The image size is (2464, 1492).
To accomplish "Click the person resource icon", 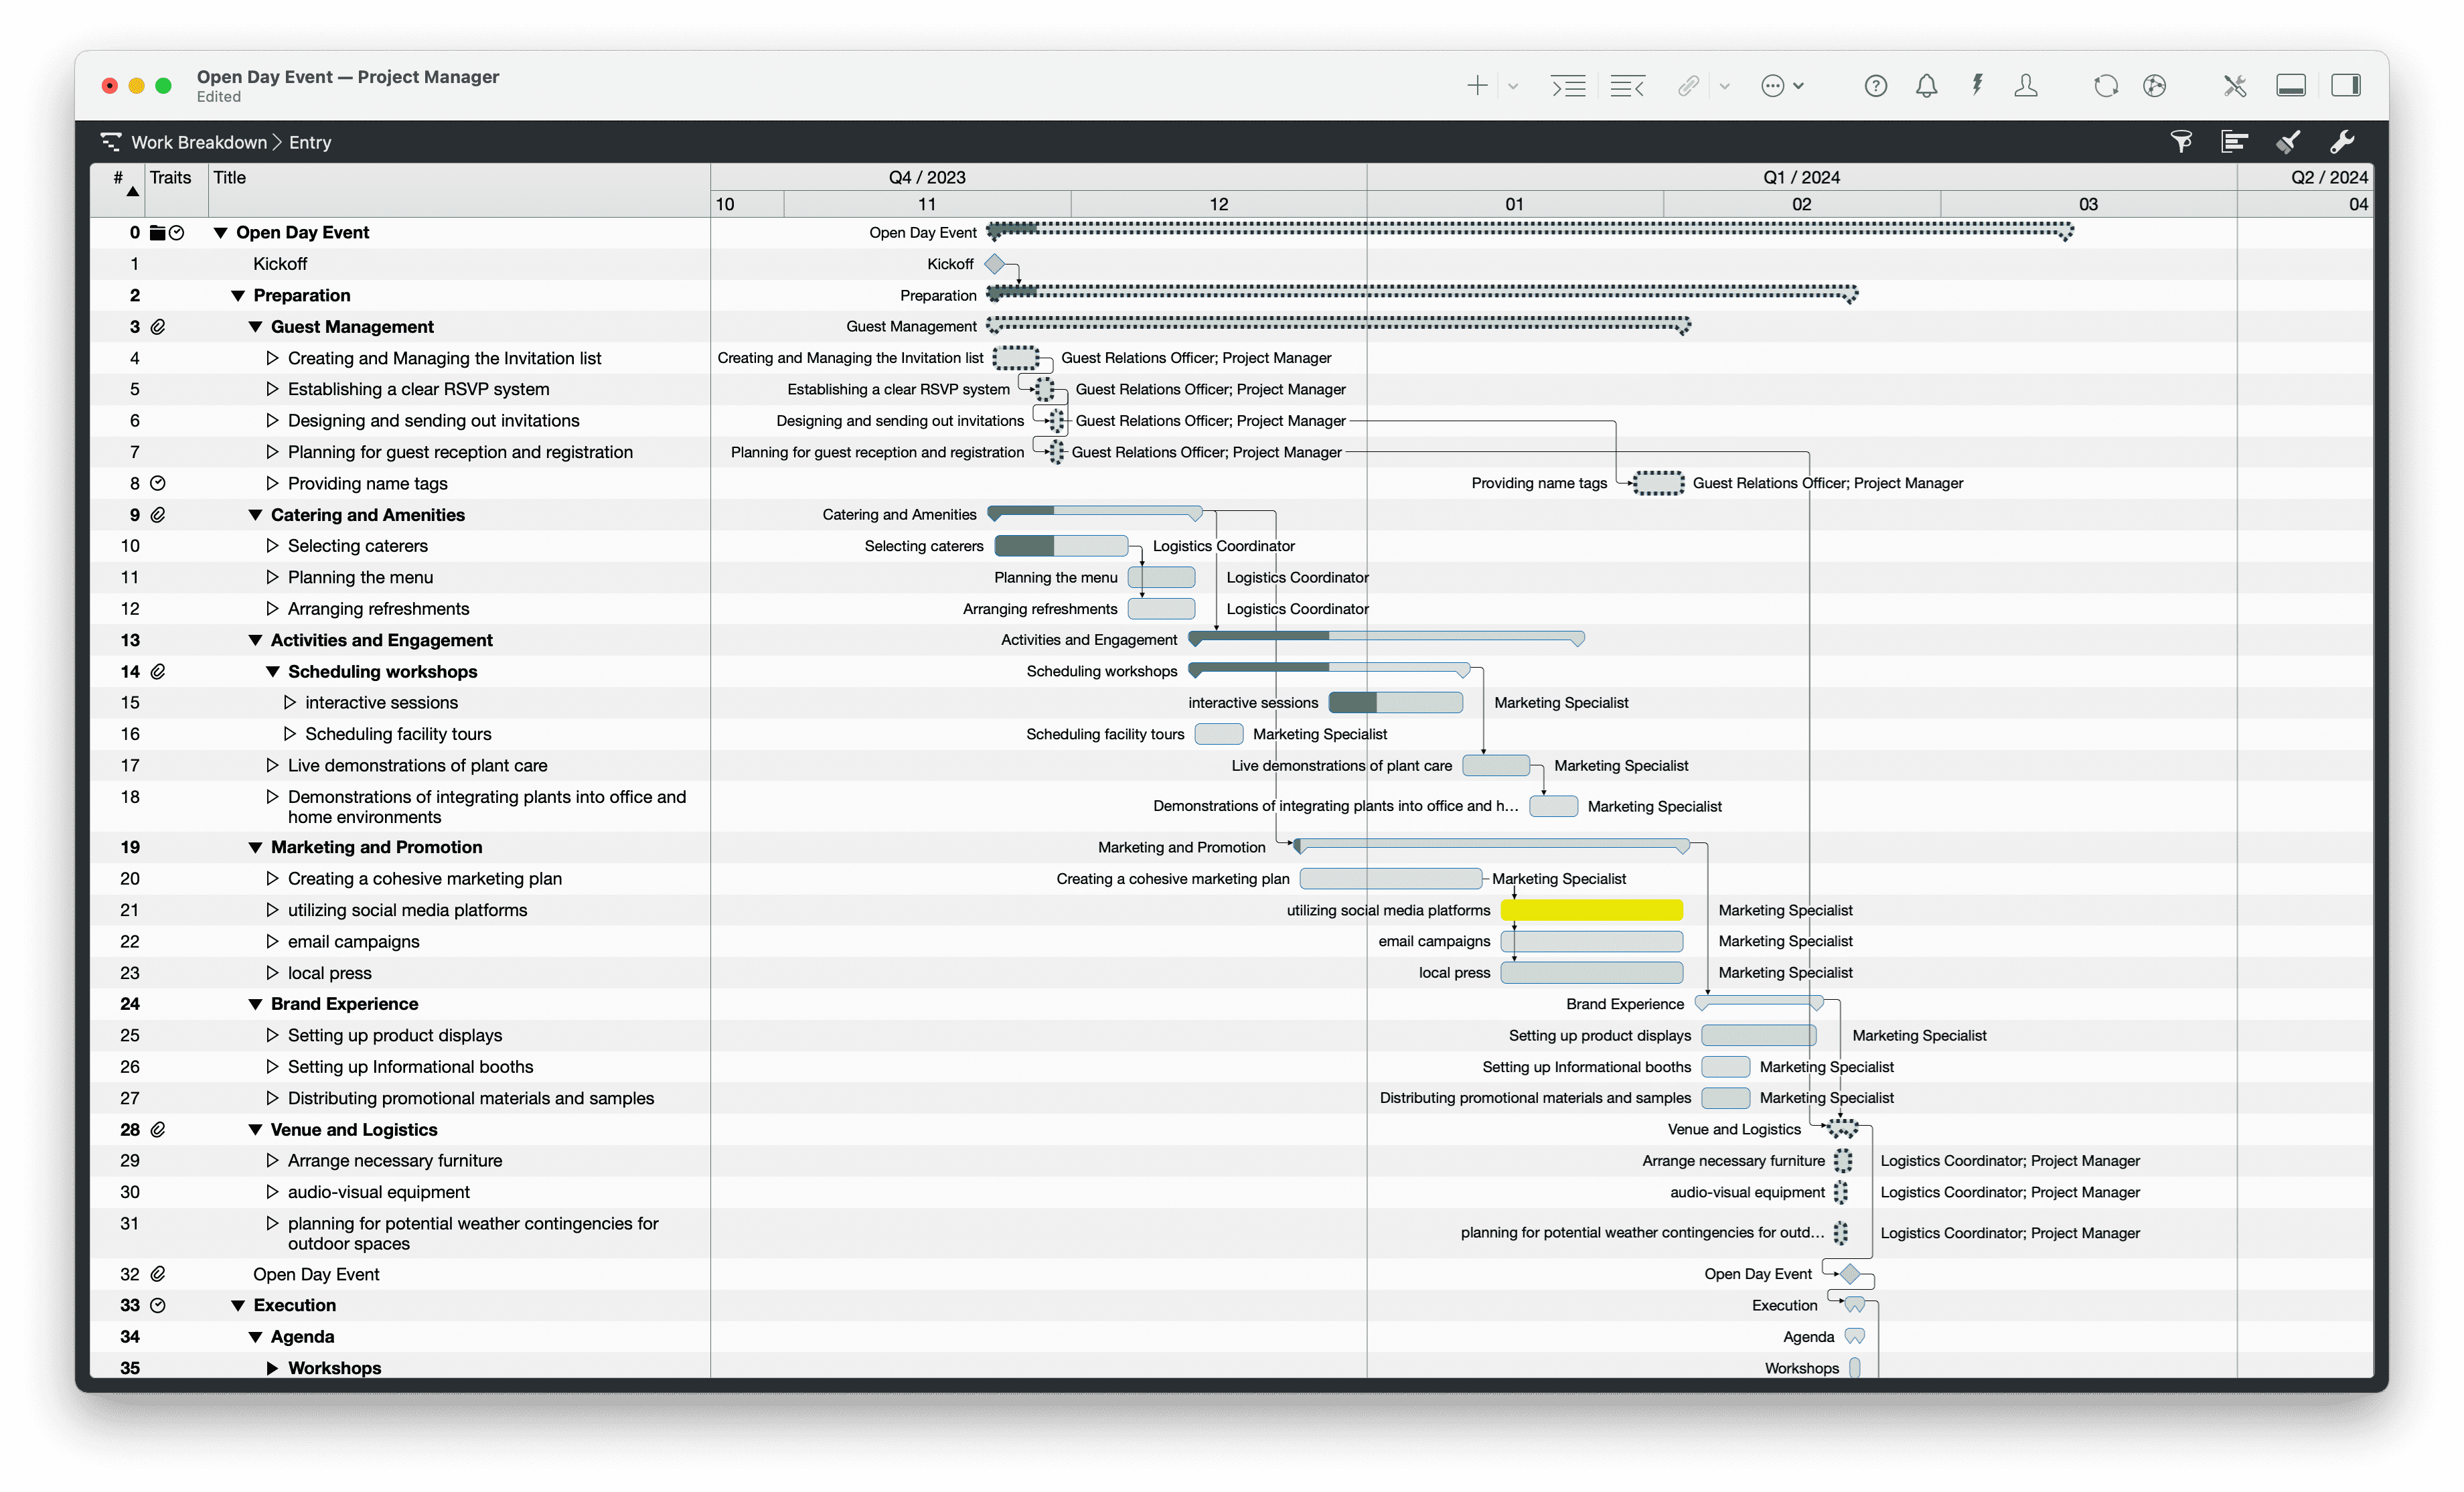I will pos(2026,86).
